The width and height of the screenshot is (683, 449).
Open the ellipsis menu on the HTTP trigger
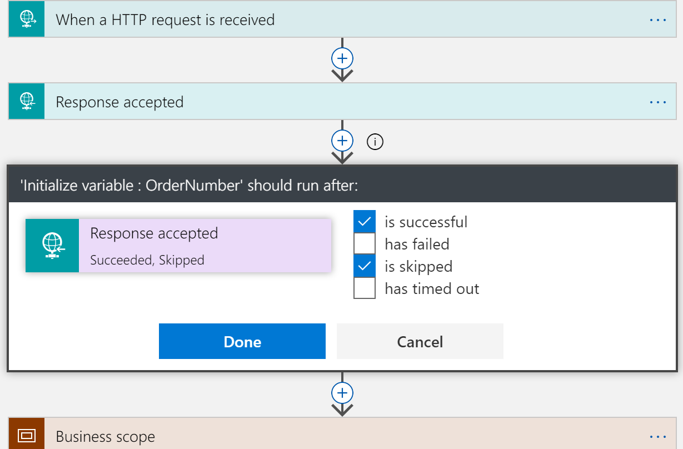[x=657, y=19]
